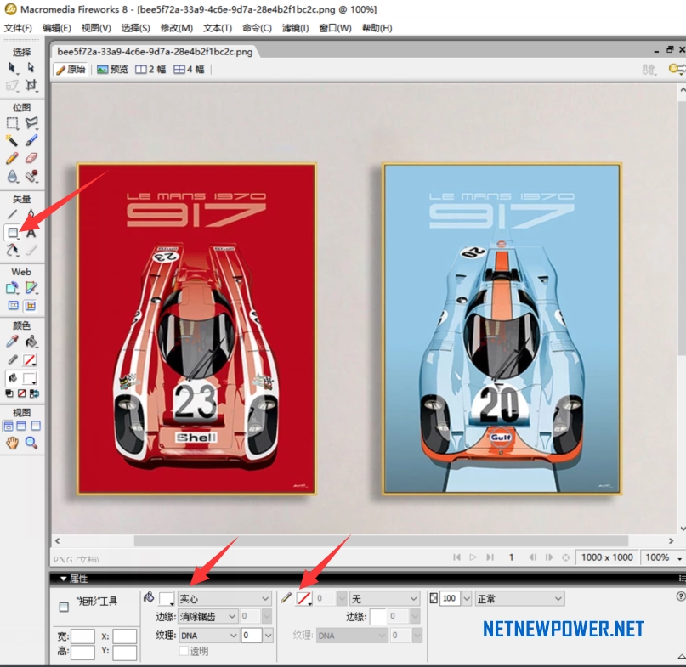Select the Text tool

tap(31, 232)
